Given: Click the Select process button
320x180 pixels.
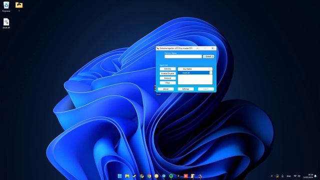Looking at the screenshot, I should (x=208, y=56).
